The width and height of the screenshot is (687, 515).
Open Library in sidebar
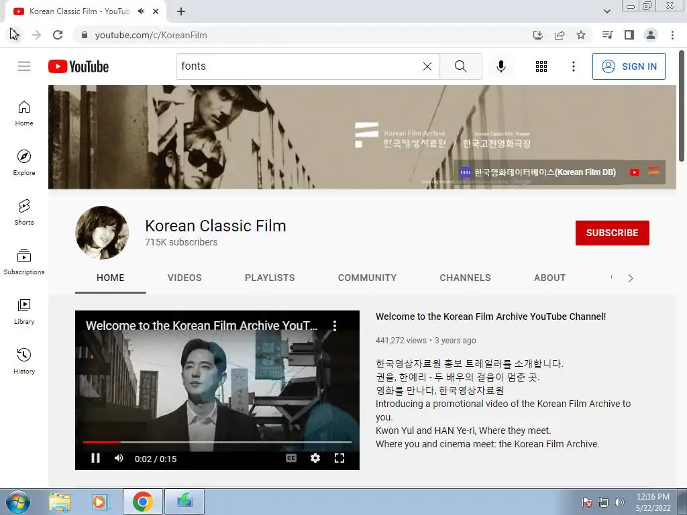coord(24,311)
